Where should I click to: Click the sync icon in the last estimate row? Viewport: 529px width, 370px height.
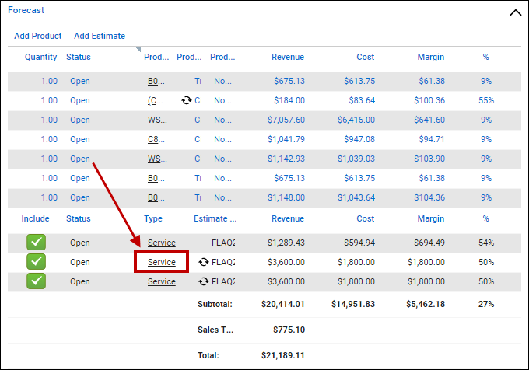point(204,281)
